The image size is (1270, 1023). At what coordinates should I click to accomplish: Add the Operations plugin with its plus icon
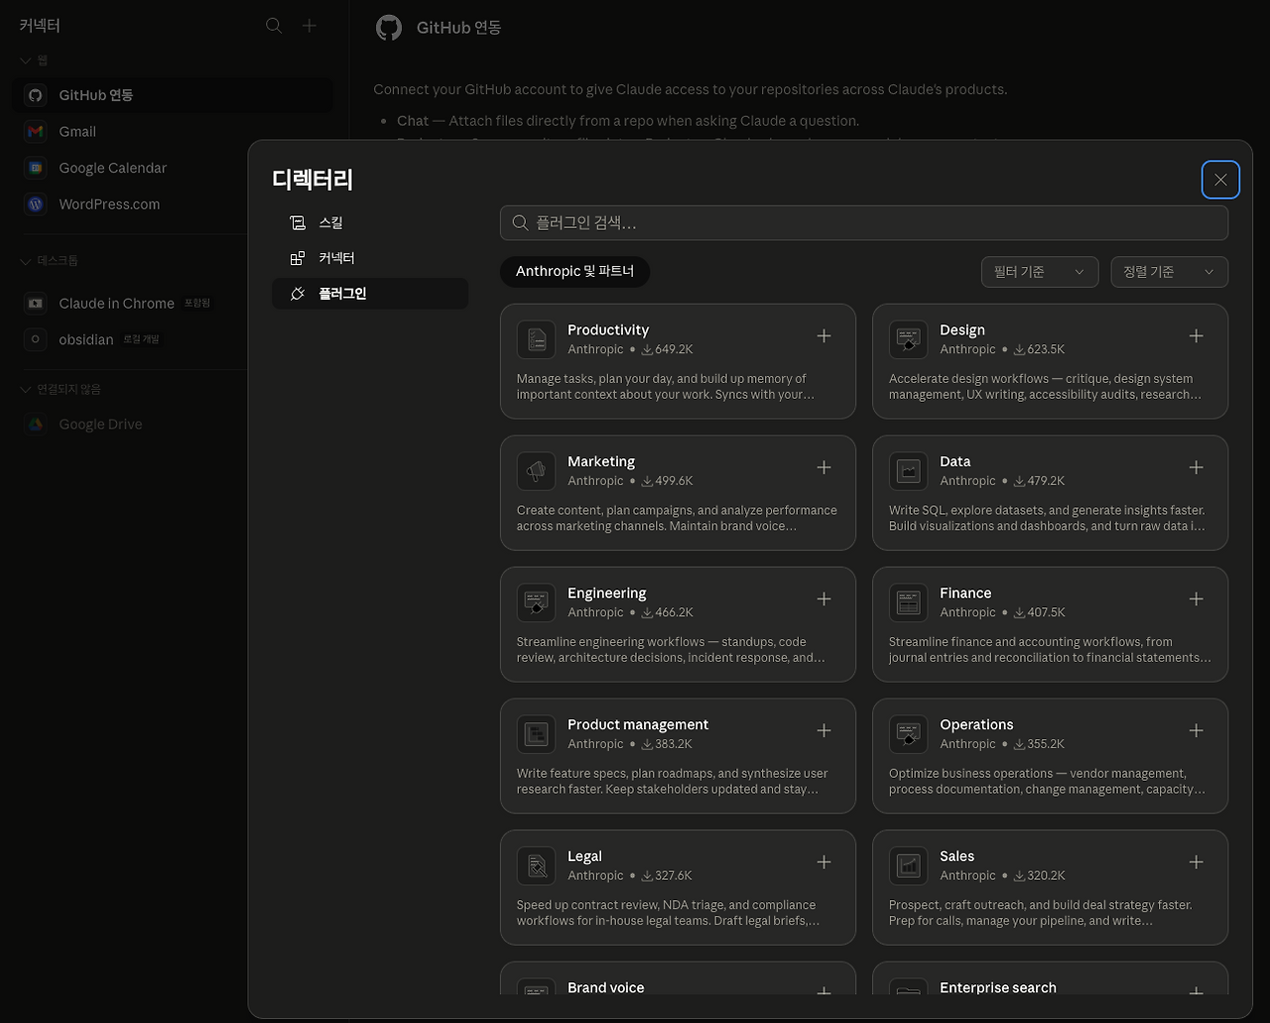tap(1196, 731)
